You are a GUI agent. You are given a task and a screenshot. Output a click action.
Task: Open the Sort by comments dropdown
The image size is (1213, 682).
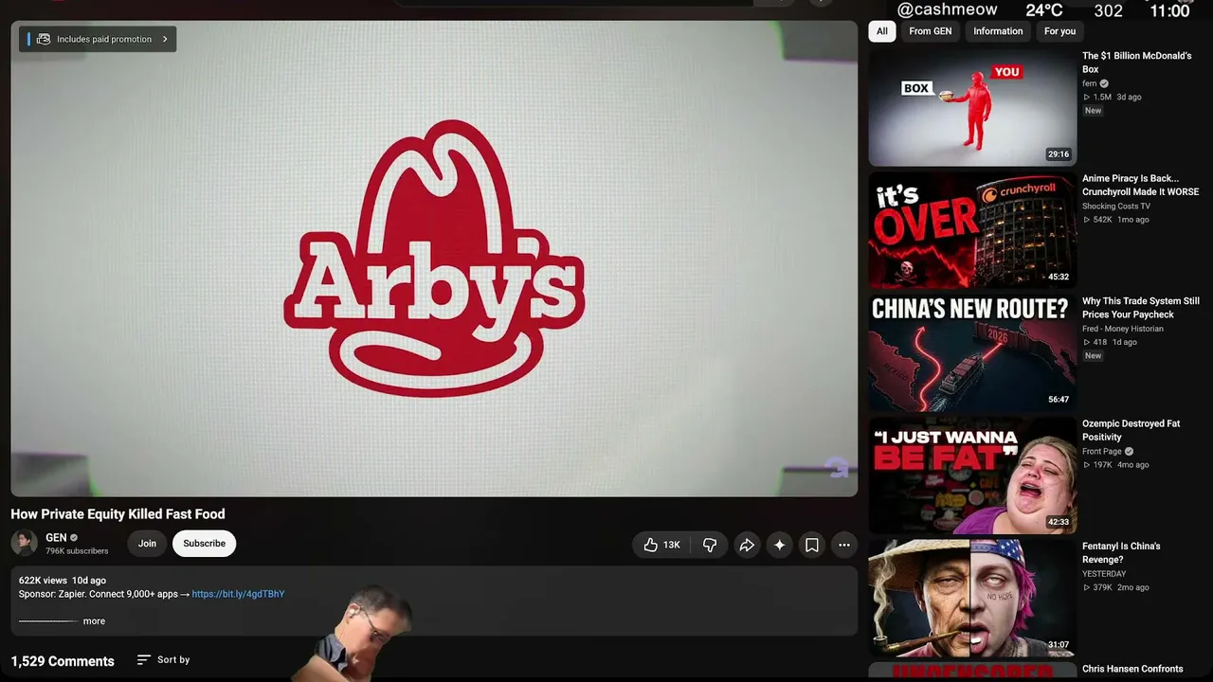(163, 660)
